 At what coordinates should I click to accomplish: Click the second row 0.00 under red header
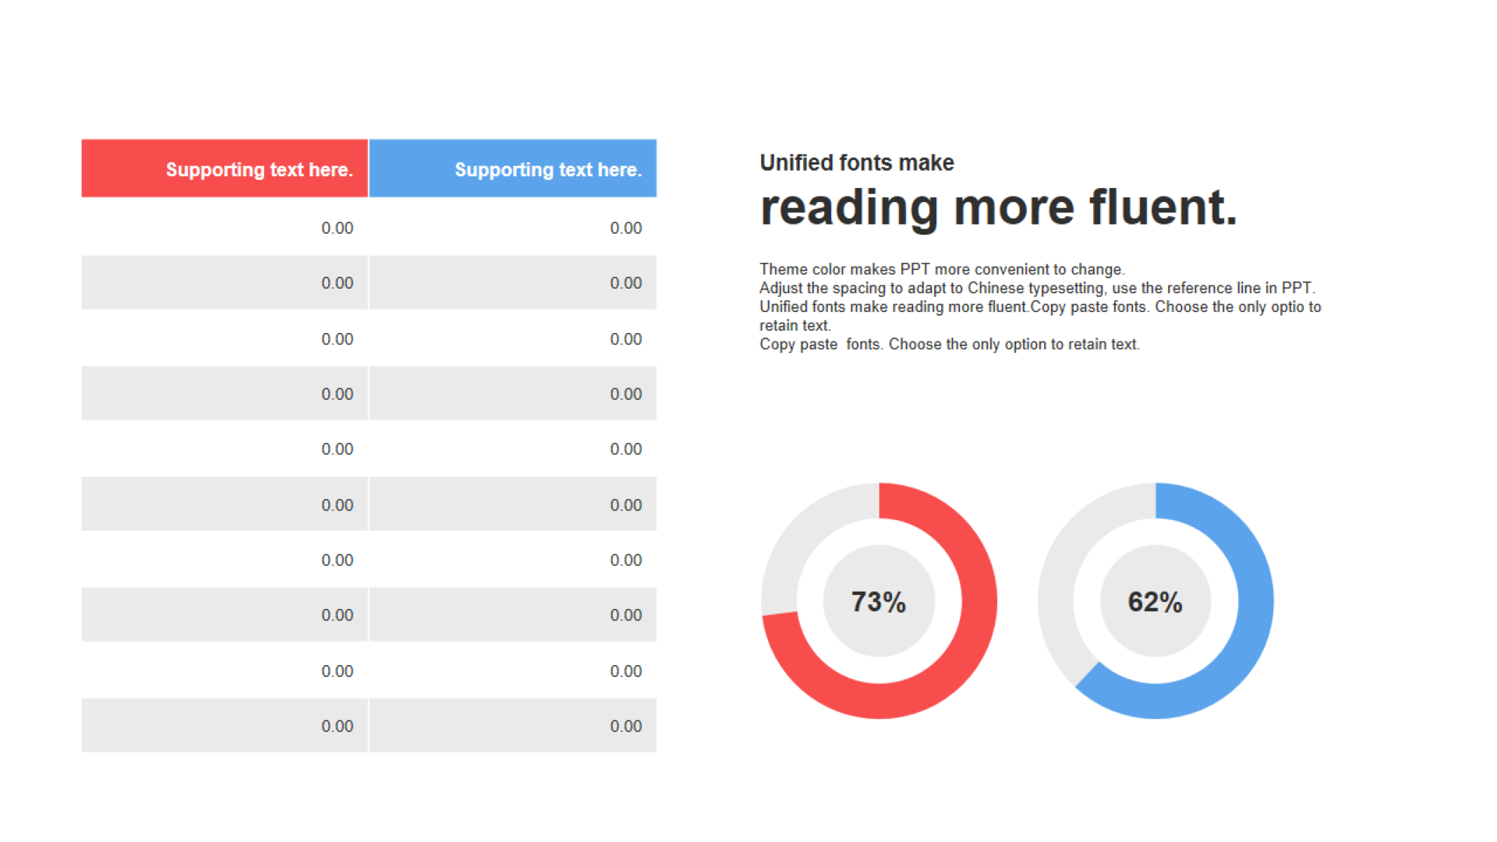337,283
